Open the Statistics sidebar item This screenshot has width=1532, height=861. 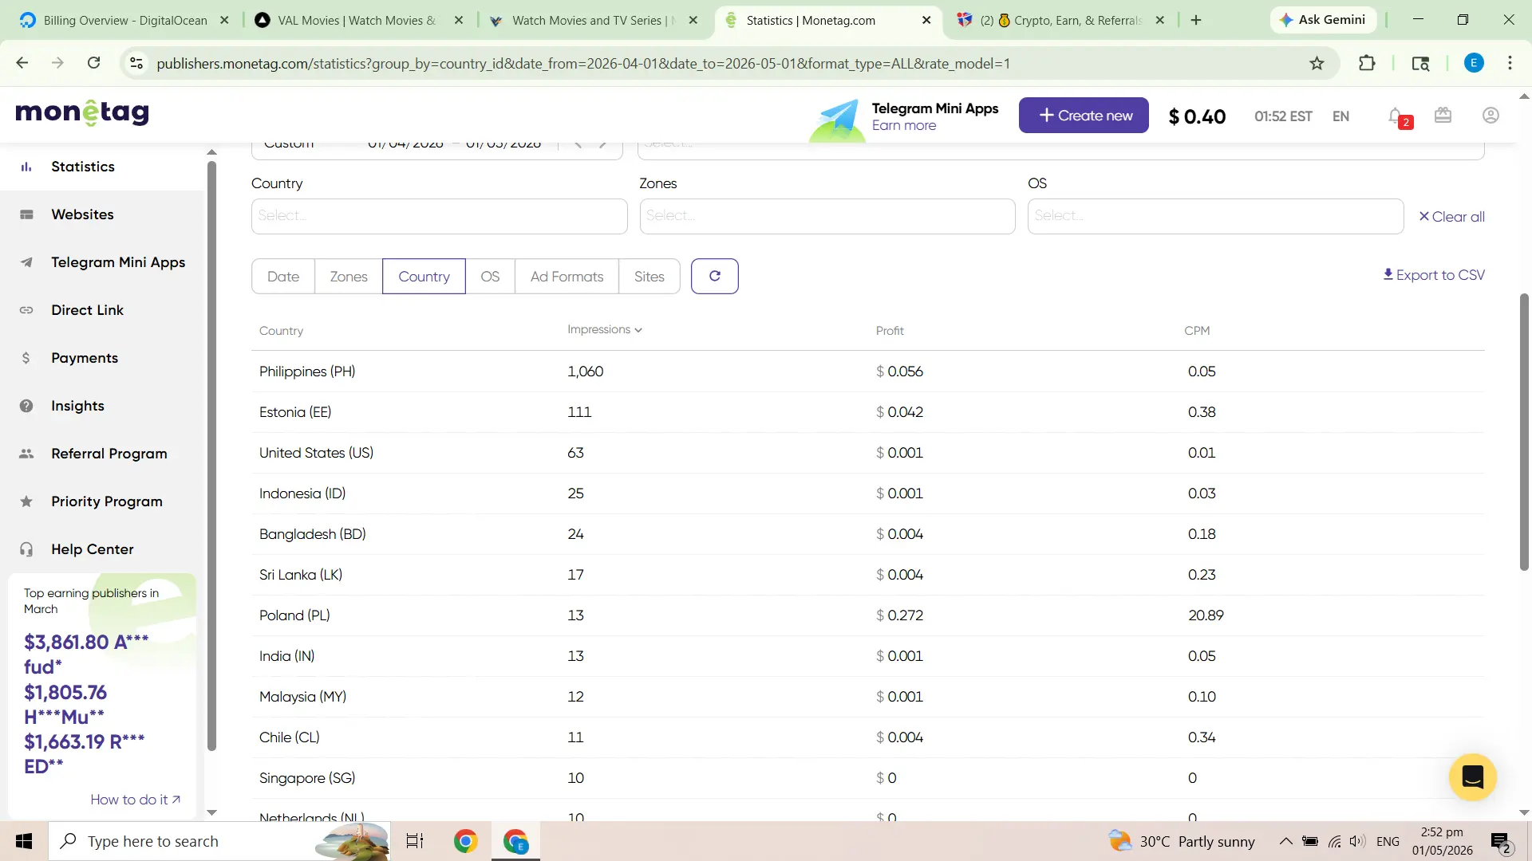(x=83, y=167)
